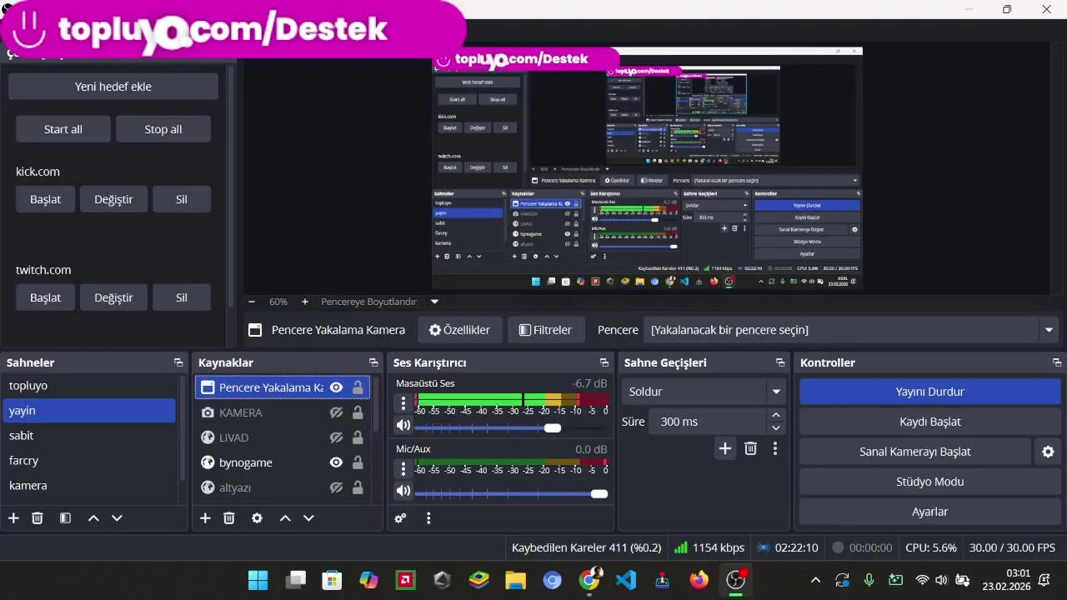Open scene filters icon in Sahneler toolbar
The image size is (1067, 600).
click(65, 518)
